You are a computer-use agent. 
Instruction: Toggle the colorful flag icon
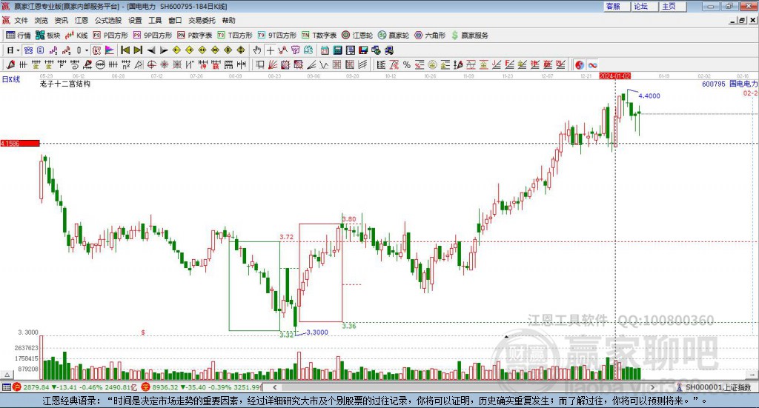point(110,50)
